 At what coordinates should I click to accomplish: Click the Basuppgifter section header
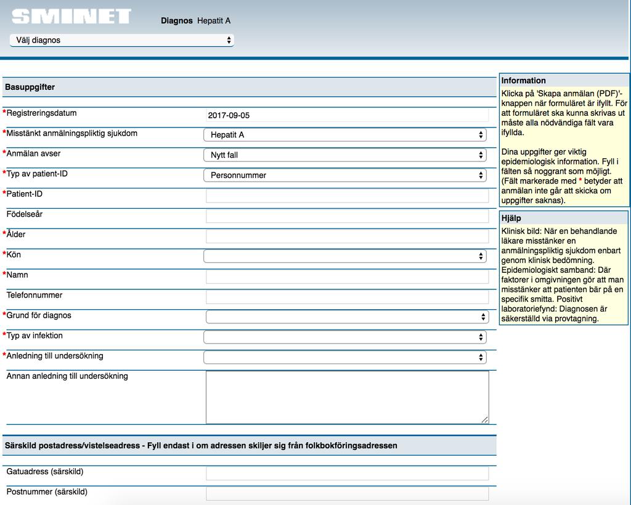(249, 87)
